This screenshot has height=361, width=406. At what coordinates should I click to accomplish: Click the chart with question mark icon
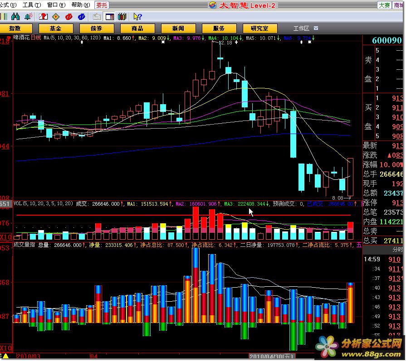[x=43, y=17]
